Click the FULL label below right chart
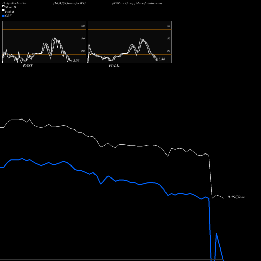The image size is (261, 261). click(x=114, y=66)
